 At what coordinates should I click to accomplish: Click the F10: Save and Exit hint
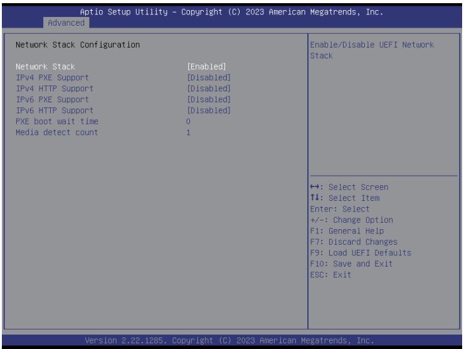click(351, 264)
